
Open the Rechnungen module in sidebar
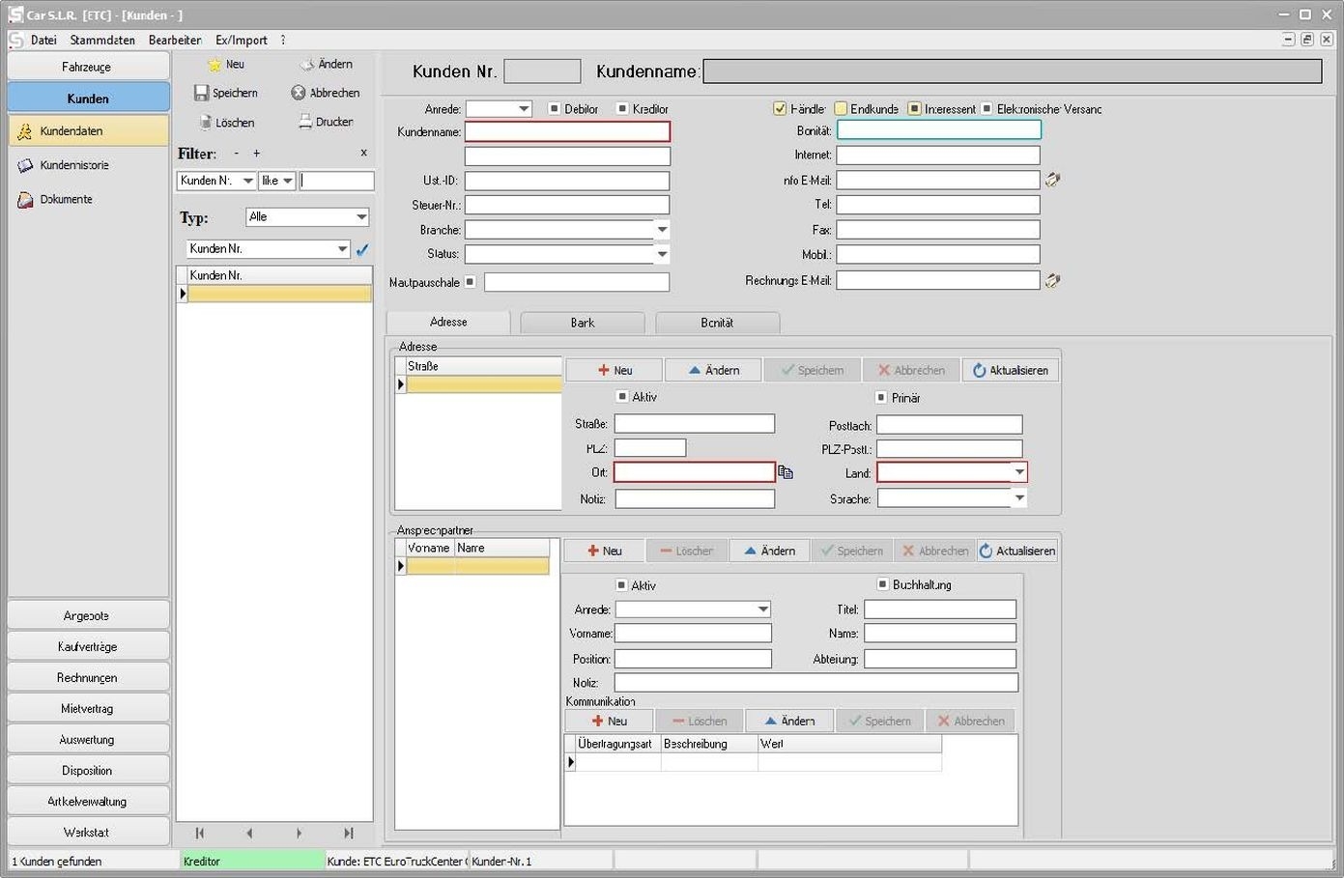coord(87,678)
